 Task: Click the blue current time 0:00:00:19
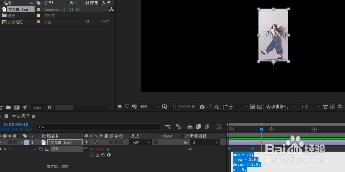[x=16, y=125]
